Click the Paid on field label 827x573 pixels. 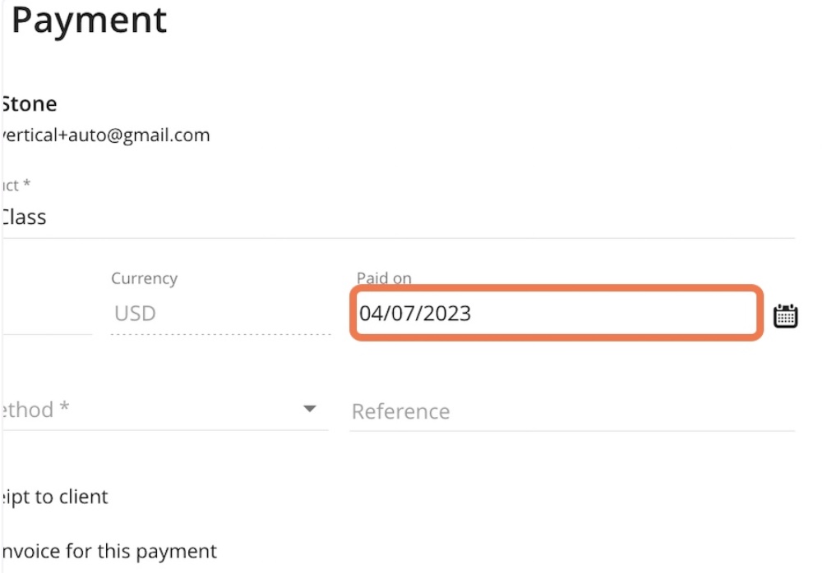384,277
